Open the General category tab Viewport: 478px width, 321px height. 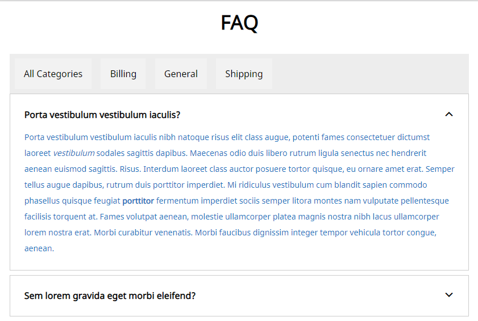point(181,74)
